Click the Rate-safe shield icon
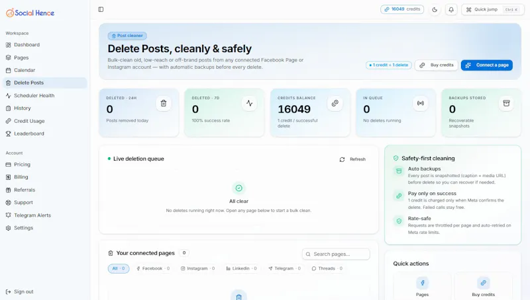530x300 pixels. tap(399, 221)
